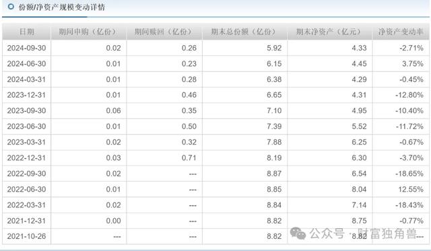Screen dimensions: 431x251
Task: Click the circle icon beside 份额/净资产规模变动详情
Action: (x=11, y=6)
